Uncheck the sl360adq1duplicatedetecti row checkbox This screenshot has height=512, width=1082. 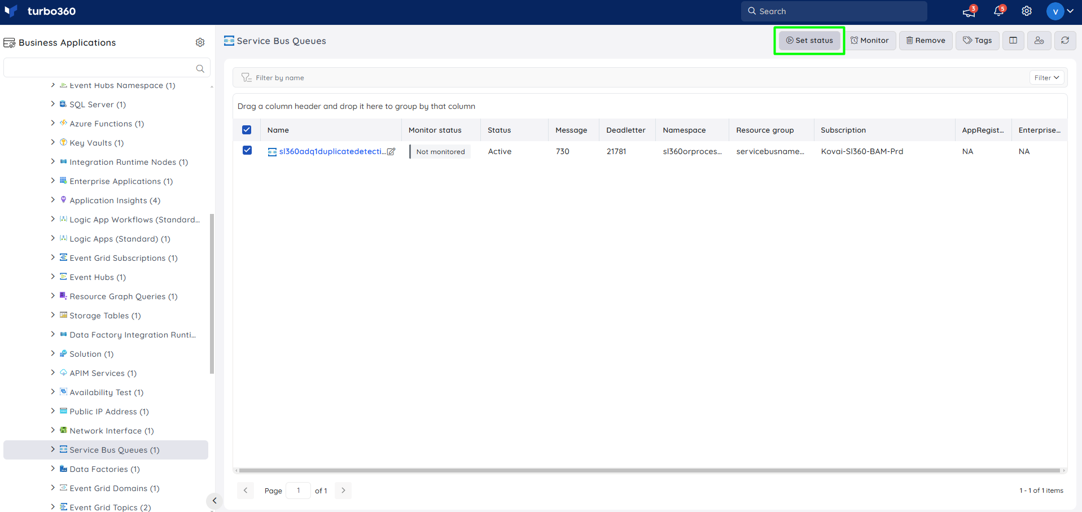click(x=247, y=150)
